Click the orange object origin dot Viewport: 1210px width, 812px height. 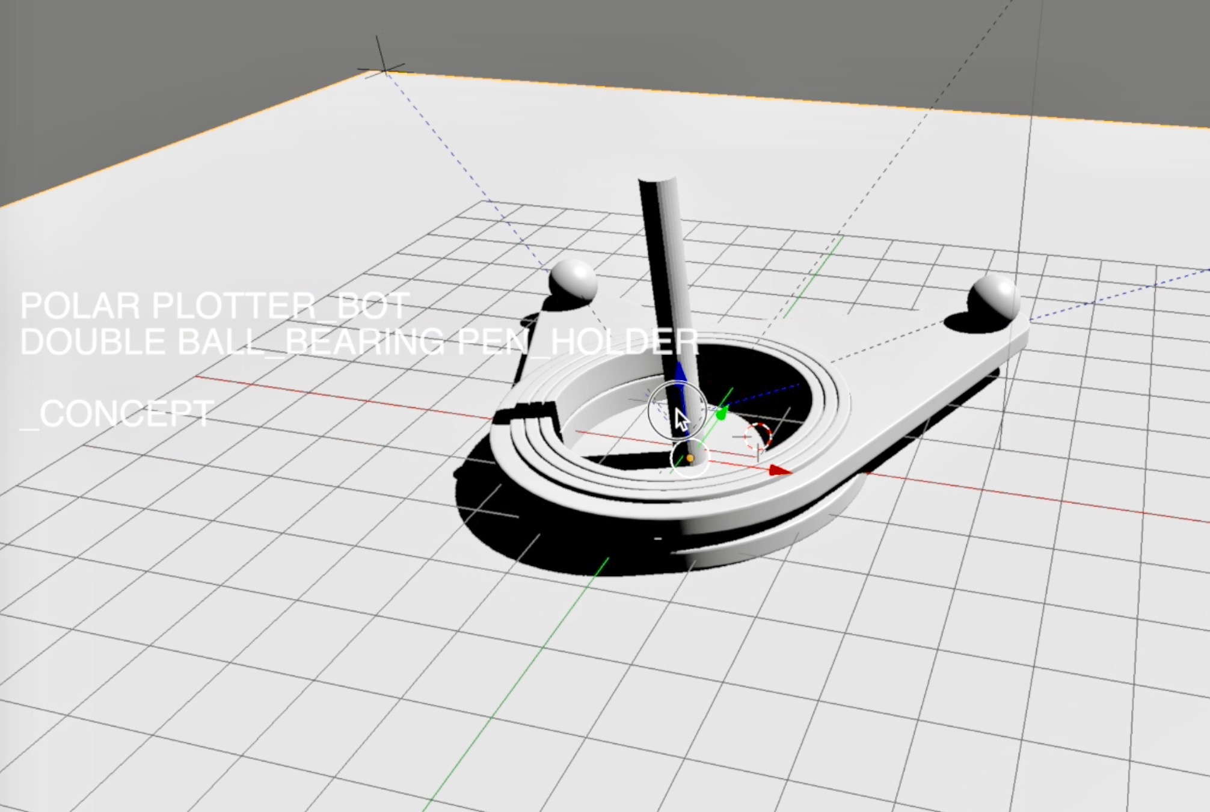pos(690,458)
